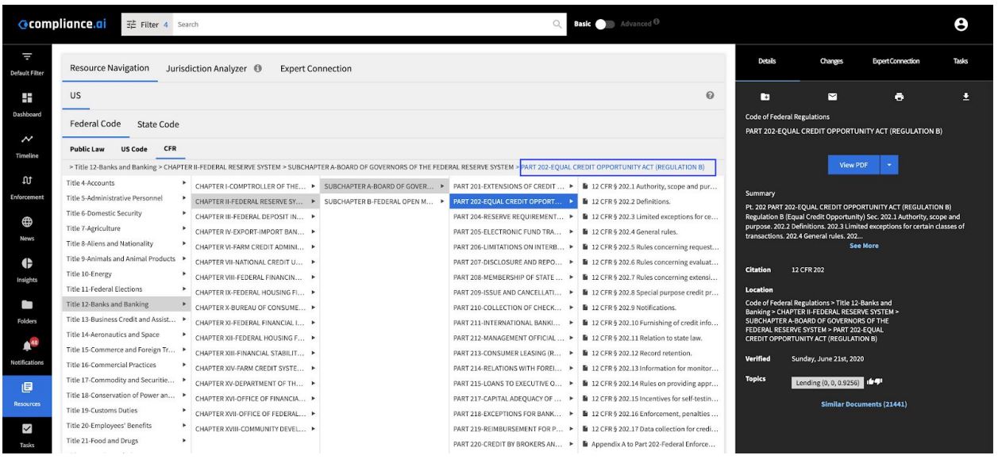998x459 pixels.
Task: Open the Timeline sidebar icon
Action: (x=26, y=140)
